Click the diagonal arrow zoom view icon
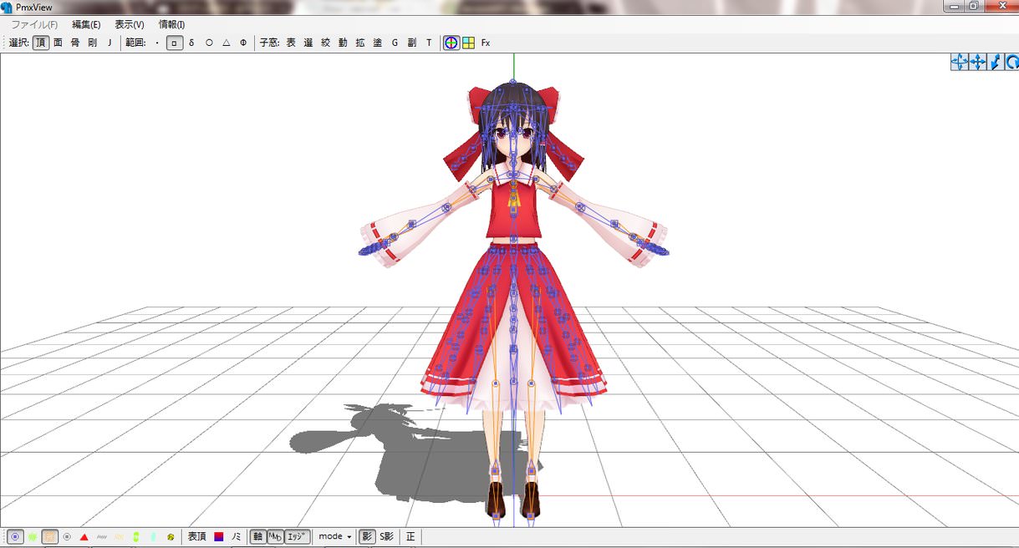 click(x=995, y=62)
